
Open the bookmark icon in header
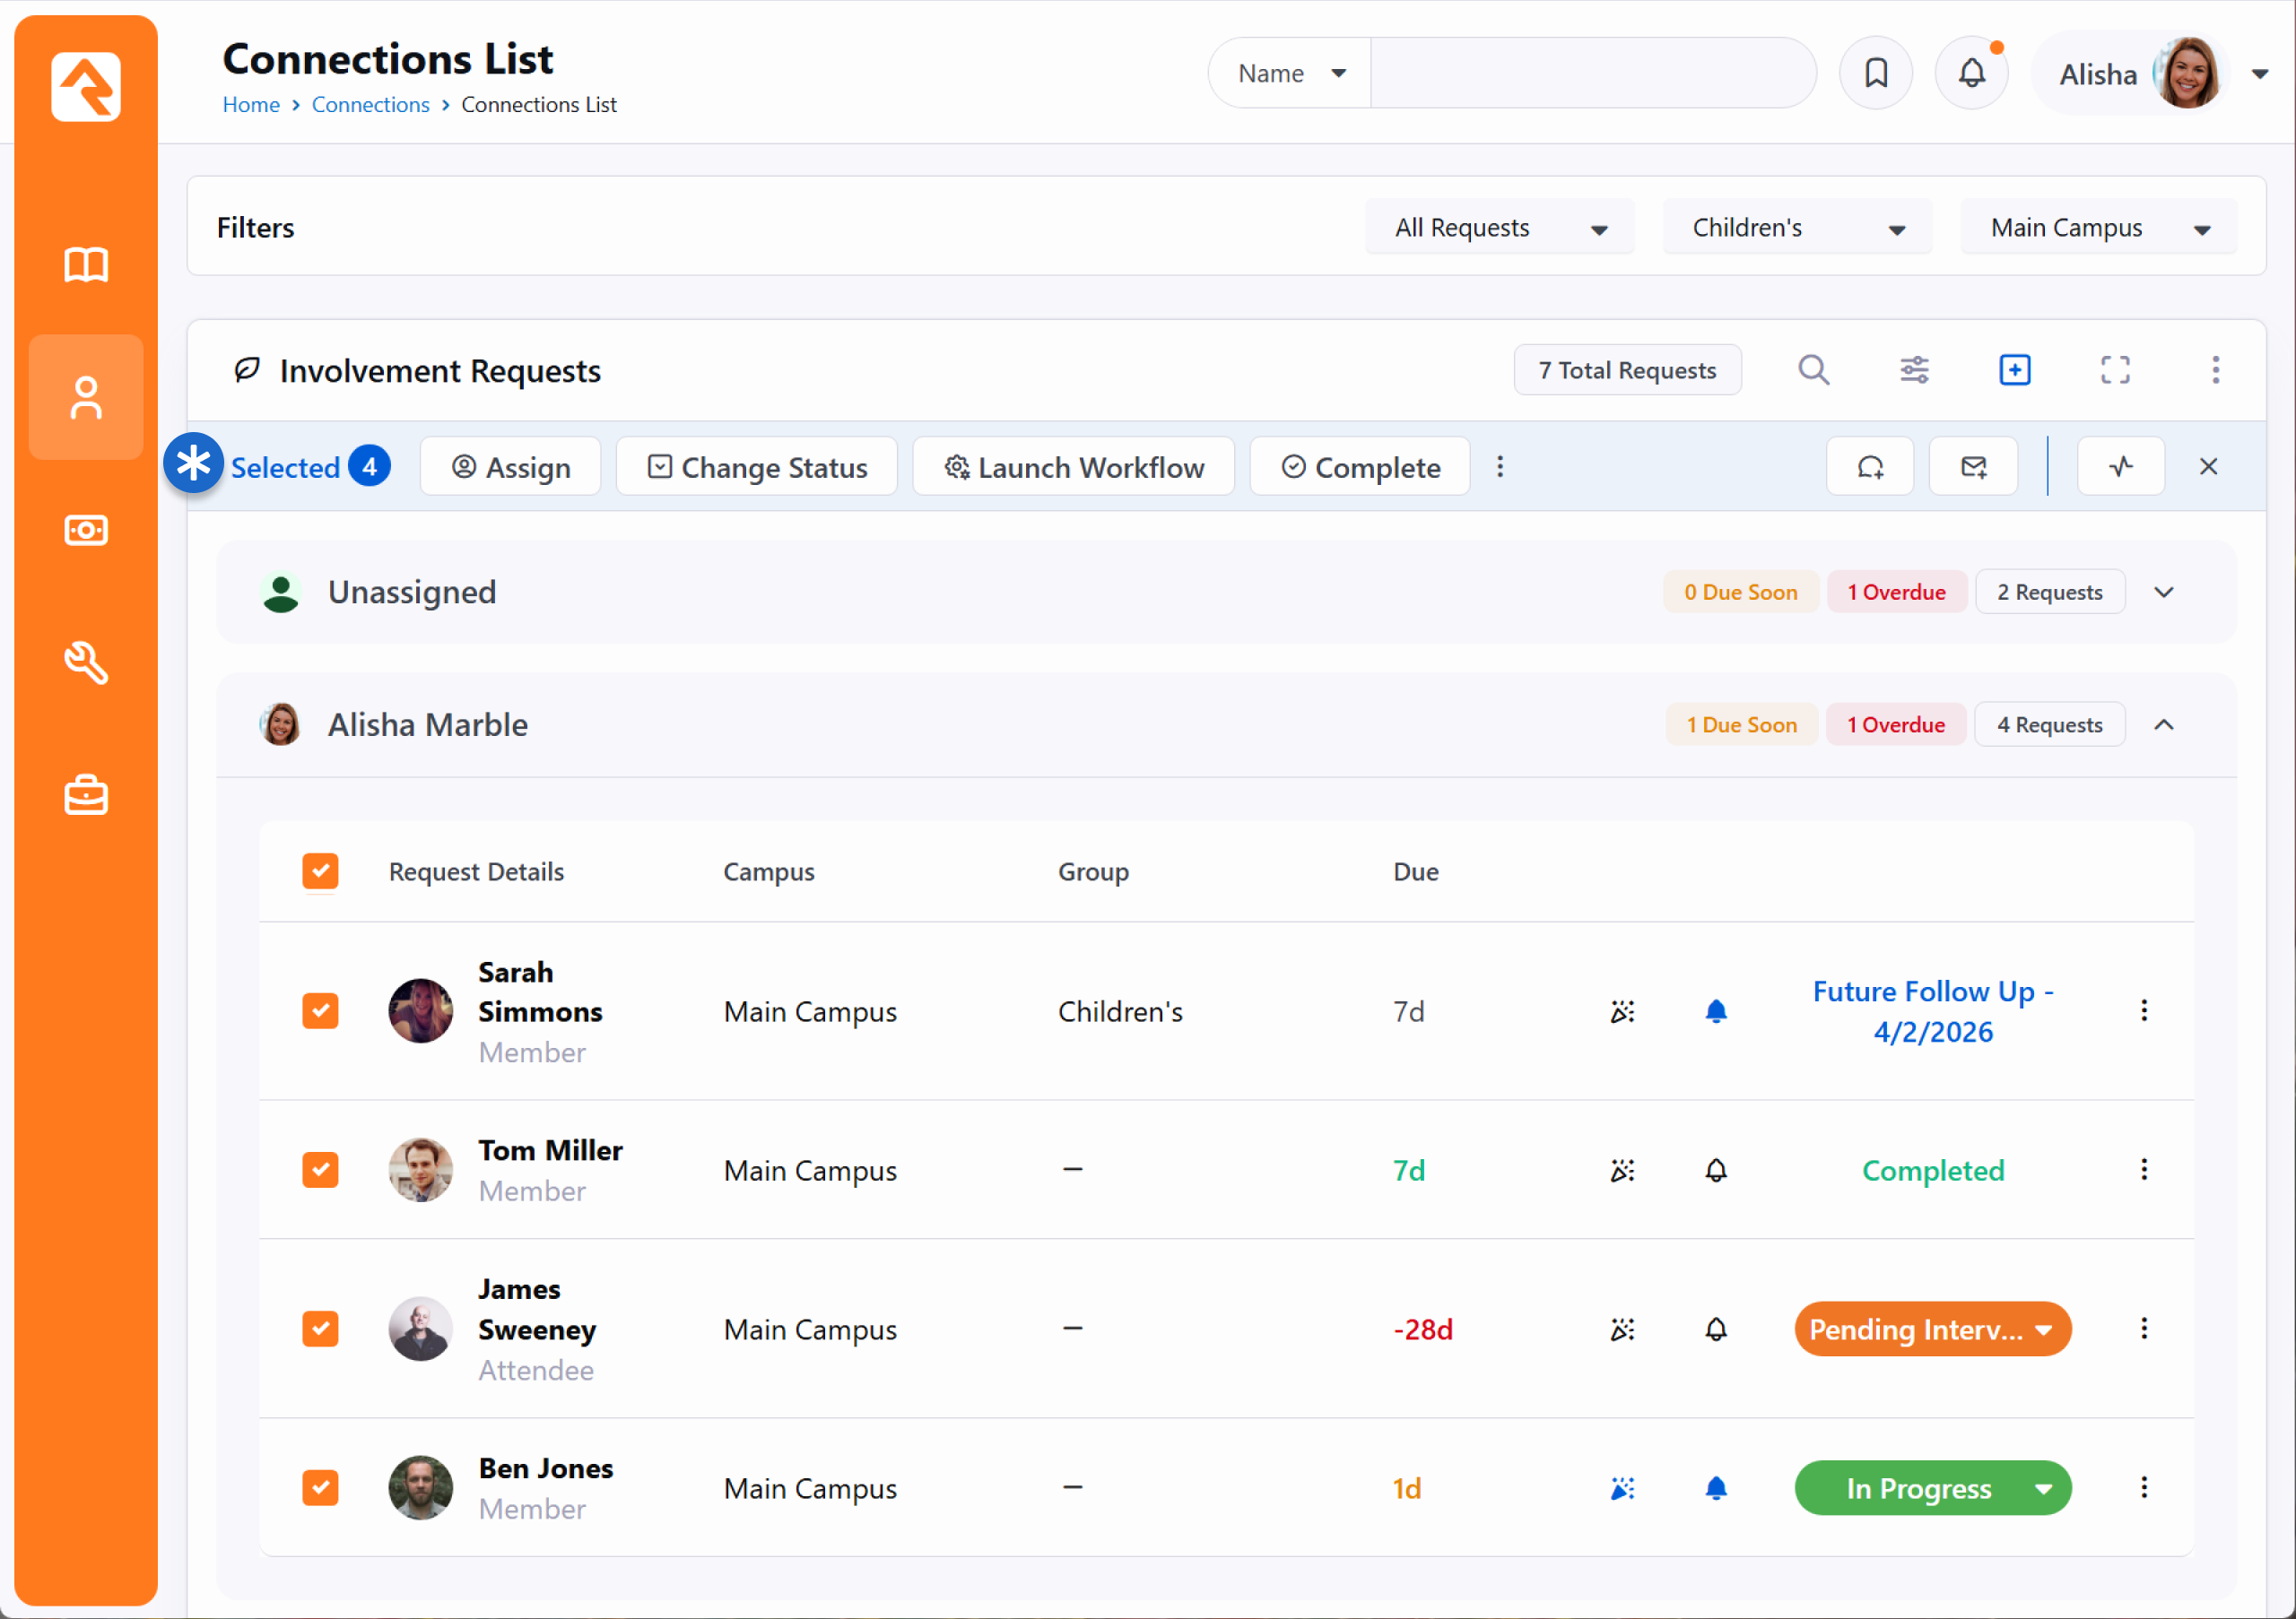click(x=1875, y=73)
